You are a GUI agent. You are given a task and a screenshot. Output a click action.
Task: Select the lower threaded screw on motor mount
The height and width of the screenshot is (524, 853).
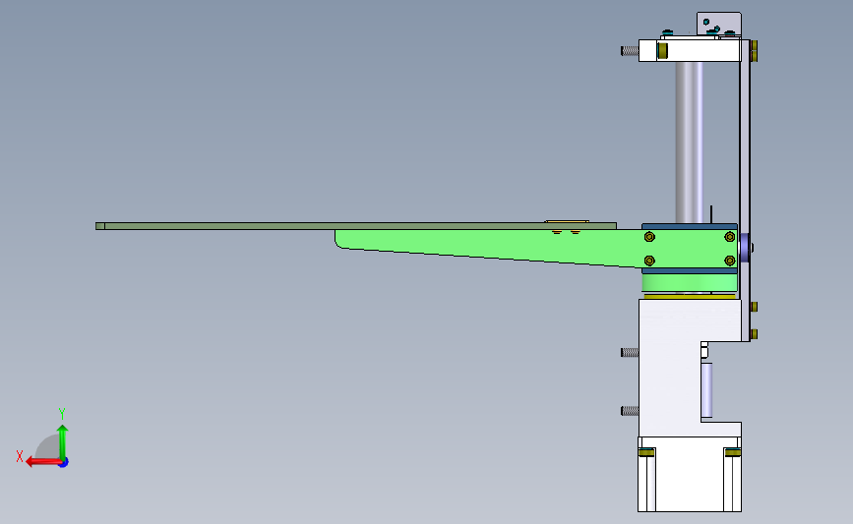pyautogui.click(x=630, y=411)
